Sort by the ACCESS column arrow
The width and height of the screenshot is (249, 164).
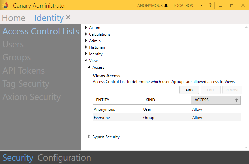[236, 100]
